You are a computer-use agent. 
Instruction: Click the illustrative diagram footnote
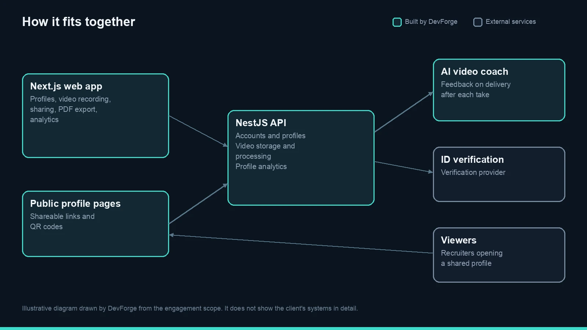pyautogui.click(x=190, y=308)
